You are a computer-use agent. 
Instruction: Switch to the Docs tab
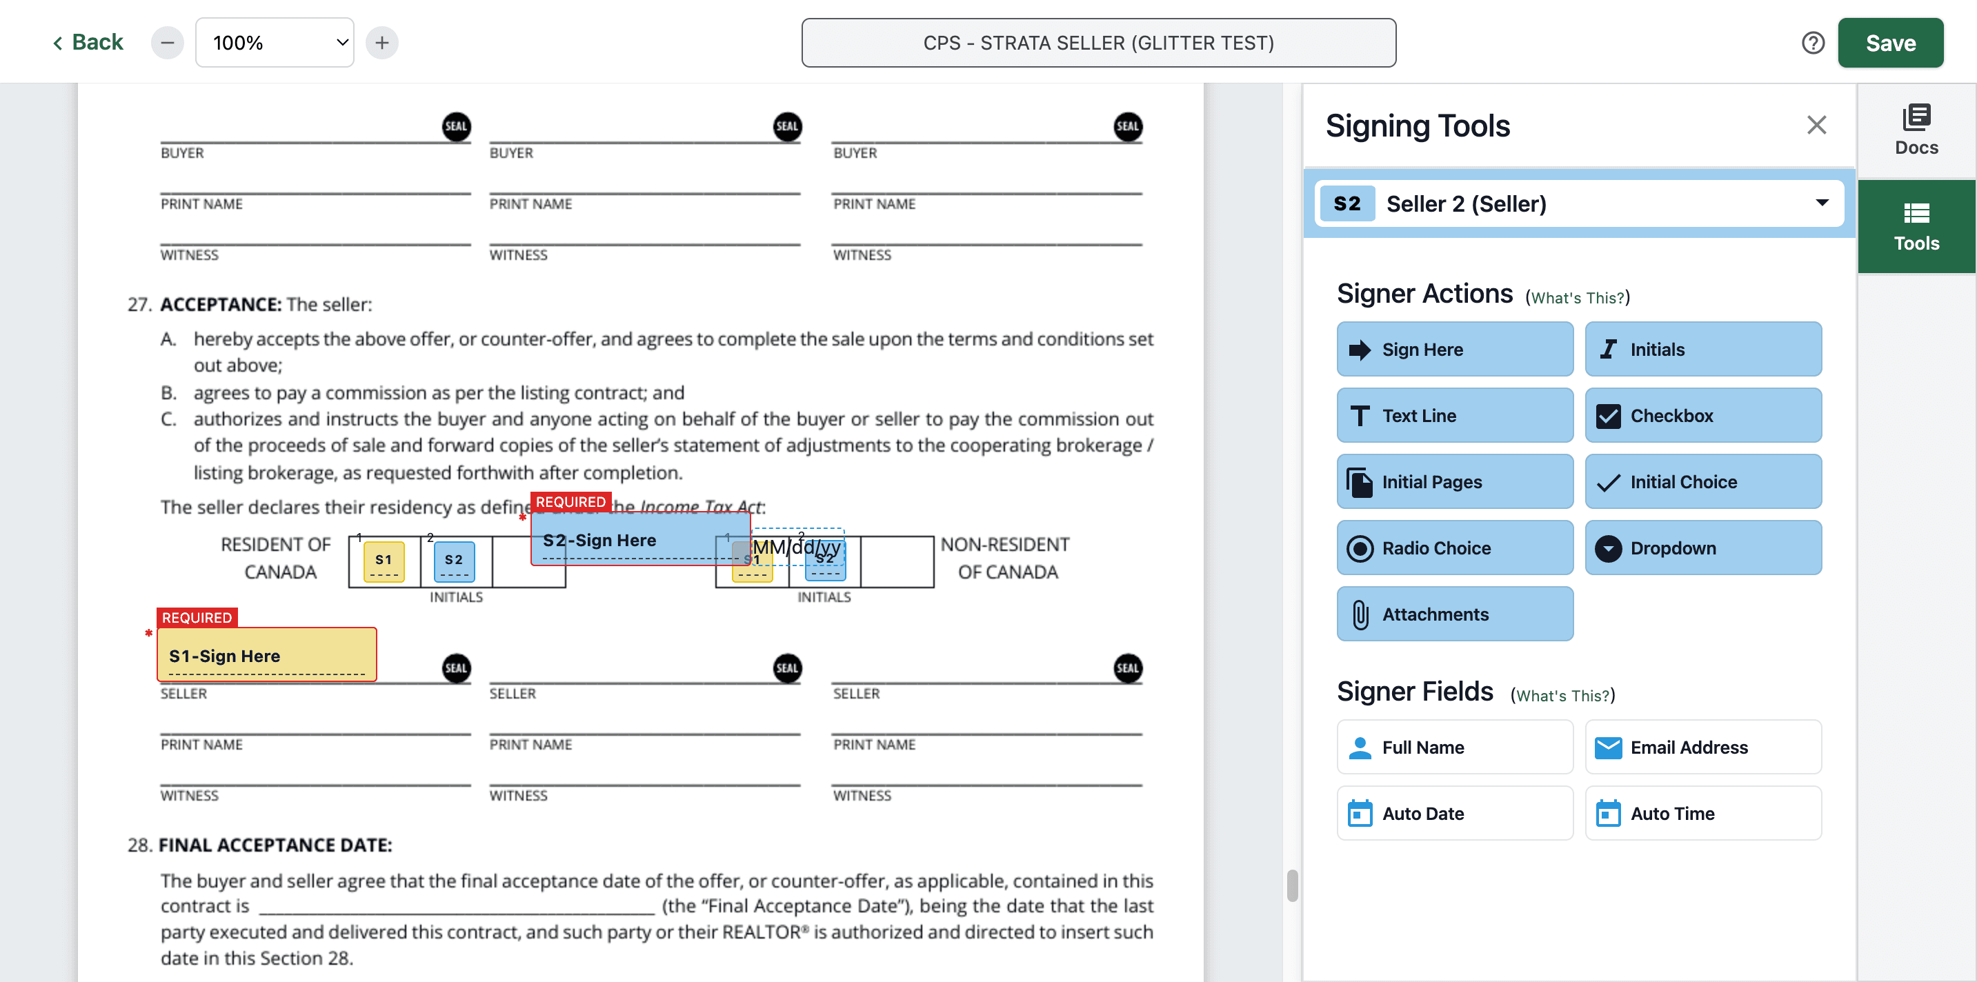(x=1916, y=130)
